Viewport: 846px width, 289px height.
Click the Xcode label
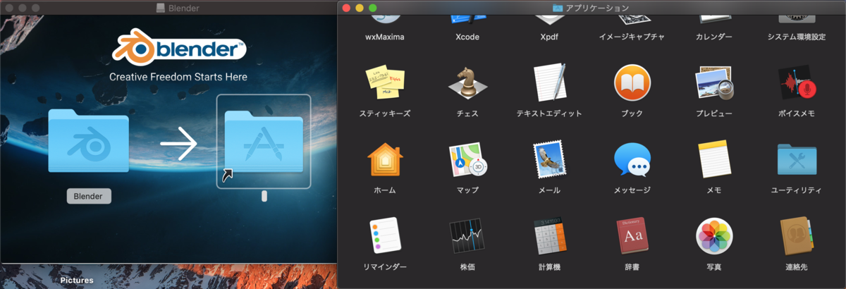(x=467, y=37)
